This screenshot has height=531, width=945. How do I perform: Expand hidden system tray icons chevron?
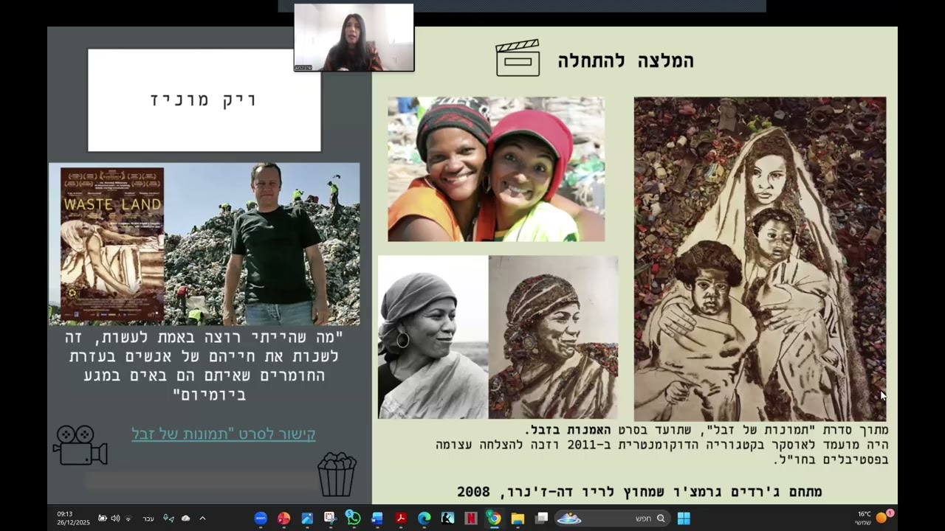[x=202, y=518]
